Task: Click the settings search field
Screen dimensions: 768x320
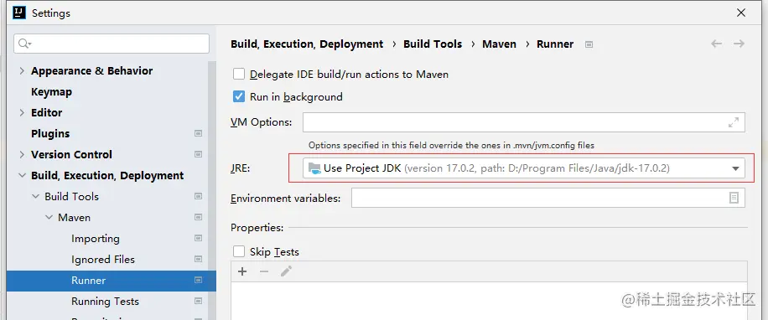Action: tap(112, 44)
